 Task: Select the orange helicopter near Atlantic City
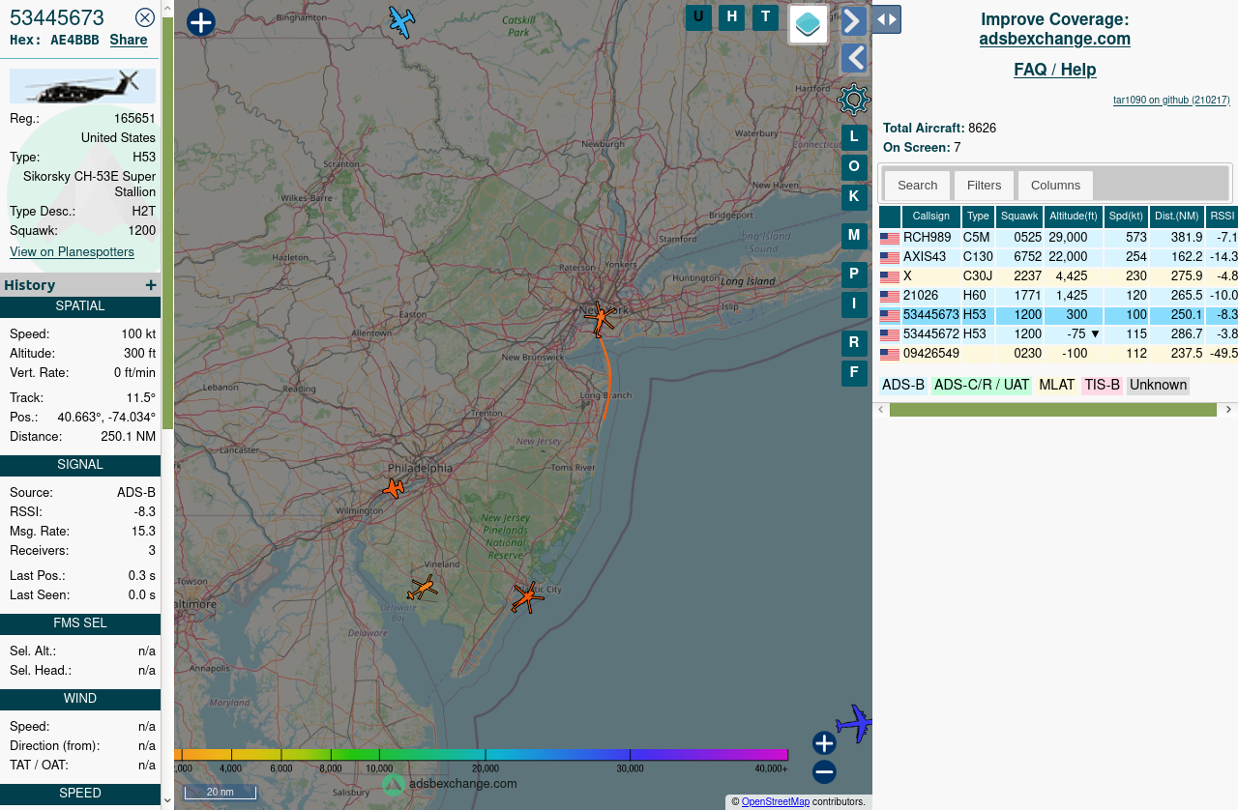pyautogui.click(x=527, y=597)
